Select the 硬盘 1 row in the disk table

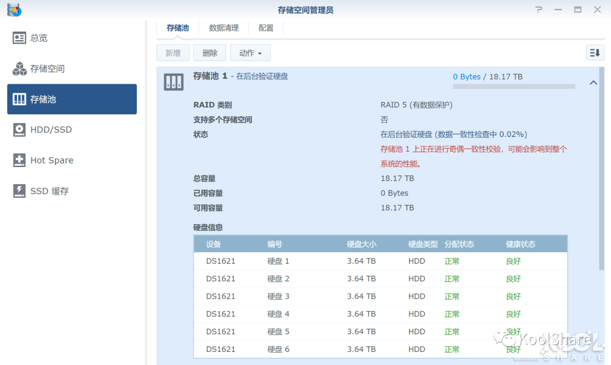pos(339,261)
